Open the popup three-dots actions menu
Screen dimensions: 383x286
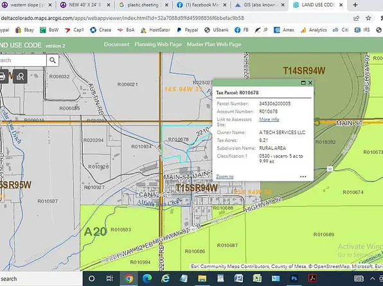pyautogui.click(x=303, y=177)
